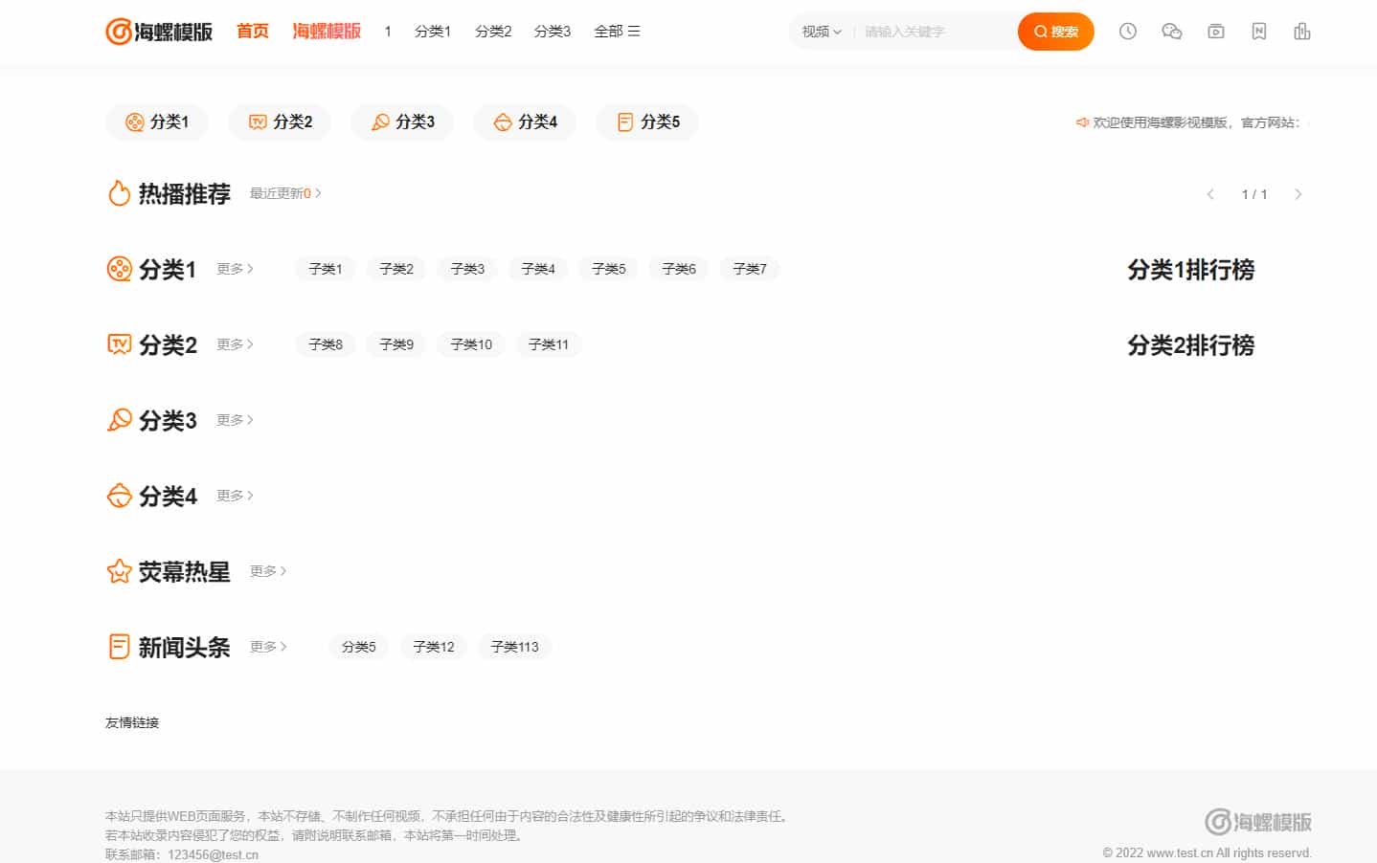Expand 更多 for 分类4 section
This screenshot has width=1377, height=863.
pyautogui.click(x=235, y=496)
